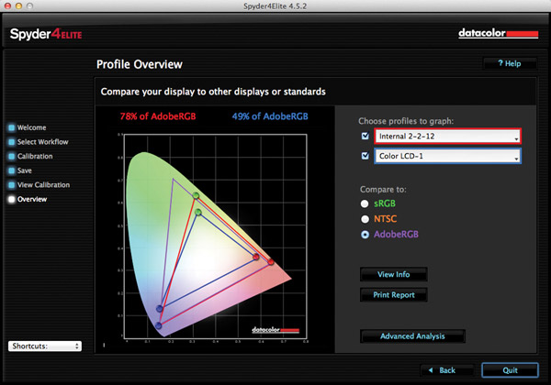Go to the Overview step
This screenshot has width=551, height=385.
point(32,199)
